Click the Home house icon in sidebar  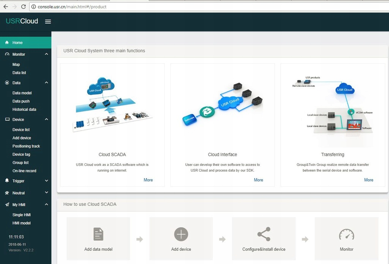[x=7, y=42]
